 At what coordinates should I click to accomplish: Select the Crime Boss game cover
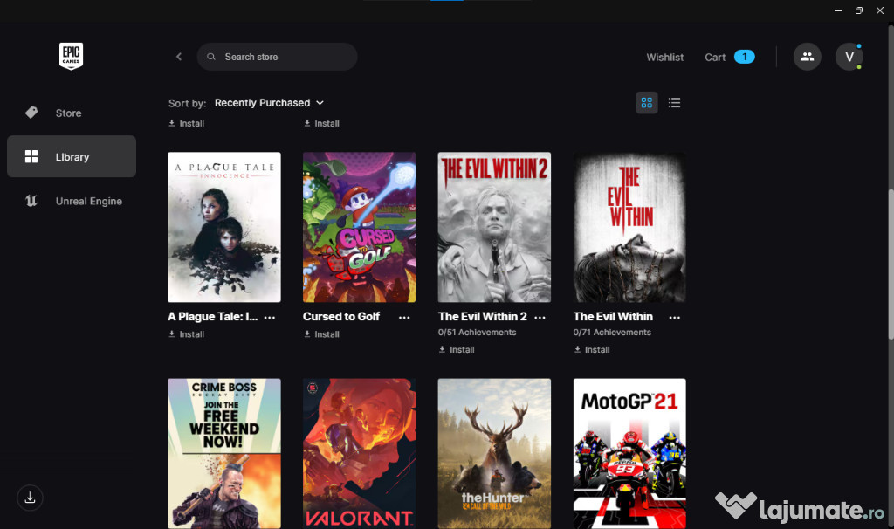tap(224, 454)
